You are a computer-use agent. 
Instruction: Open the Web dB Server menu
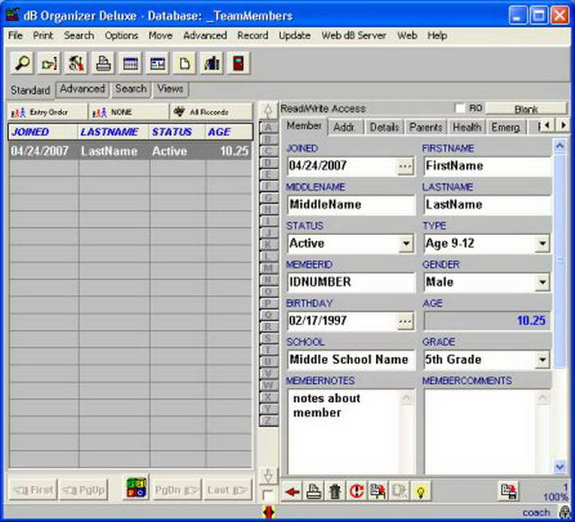(354, 36)
